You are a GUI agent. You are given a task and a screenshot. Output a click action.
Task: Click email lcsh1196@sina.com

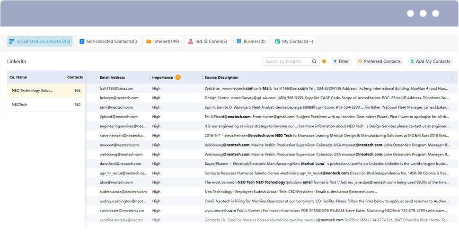click(x=116, y=88)
